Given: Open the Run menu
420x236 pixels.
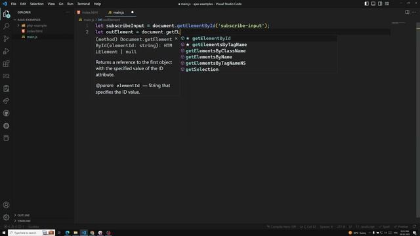Looking at the screenshot, I should click(70, 4).
